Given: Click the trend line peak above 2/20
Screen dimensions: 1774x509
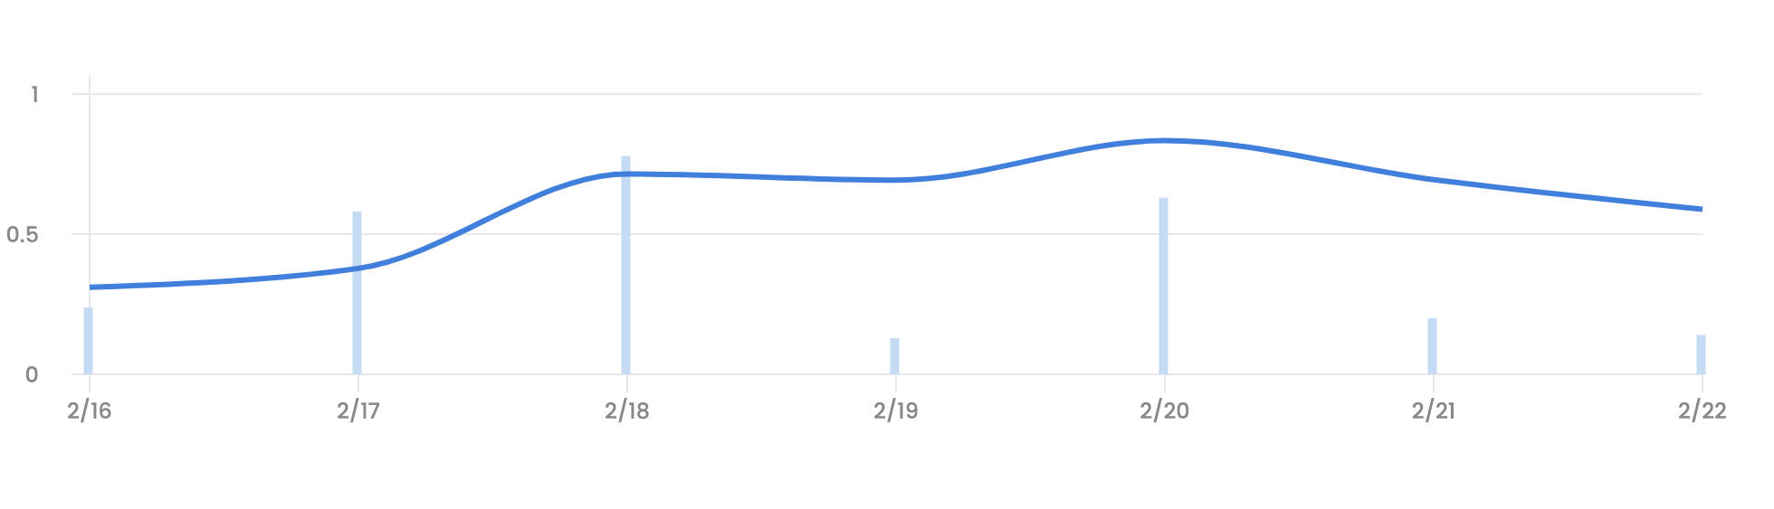Looking at the screenshot, I should (x=1164, y=140).
